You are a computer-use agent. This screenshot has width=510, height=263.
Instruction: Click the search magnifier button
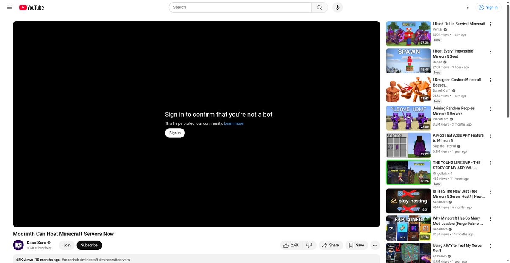pos(320,7)
